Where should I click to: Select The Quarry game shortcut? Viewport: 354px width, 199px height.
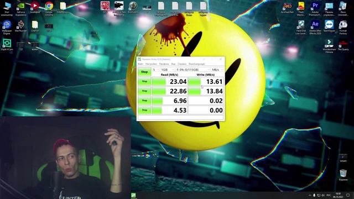click(343, 44)
